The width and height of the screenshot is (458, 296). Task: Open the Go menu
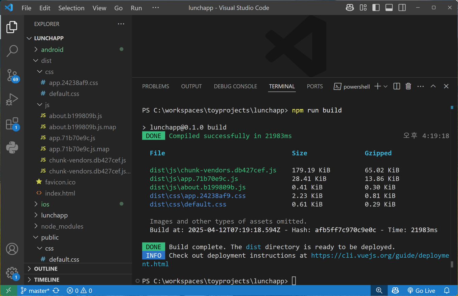(x=118, y=8)
